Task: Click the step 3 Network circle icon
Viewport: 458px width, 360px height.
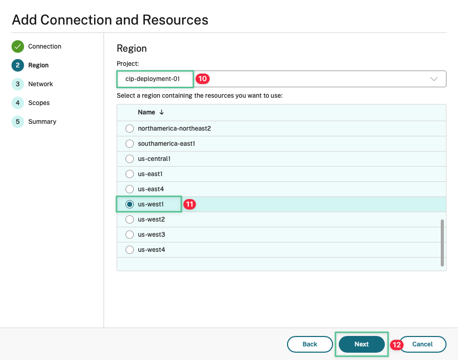Action: tap(18, 84)
